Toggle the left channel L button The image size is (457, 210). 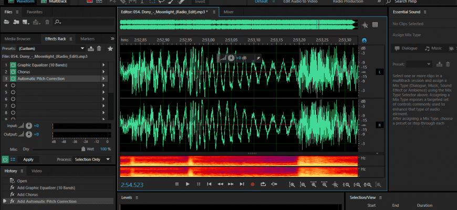[x=380, y=72]
